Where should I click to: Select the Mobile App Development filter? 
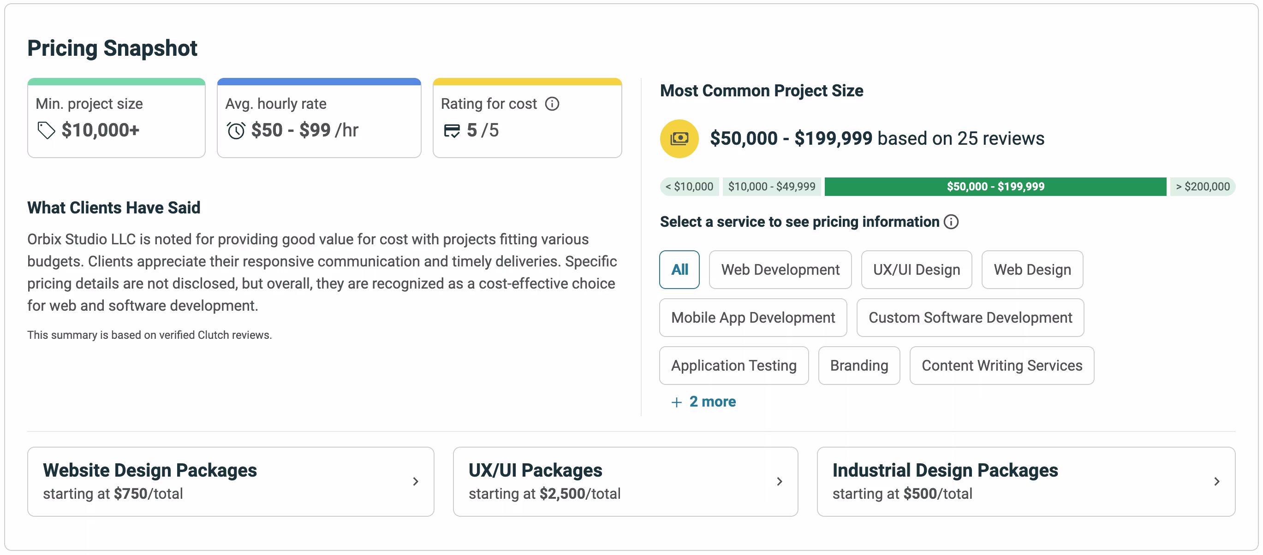(x=753, y=318)
